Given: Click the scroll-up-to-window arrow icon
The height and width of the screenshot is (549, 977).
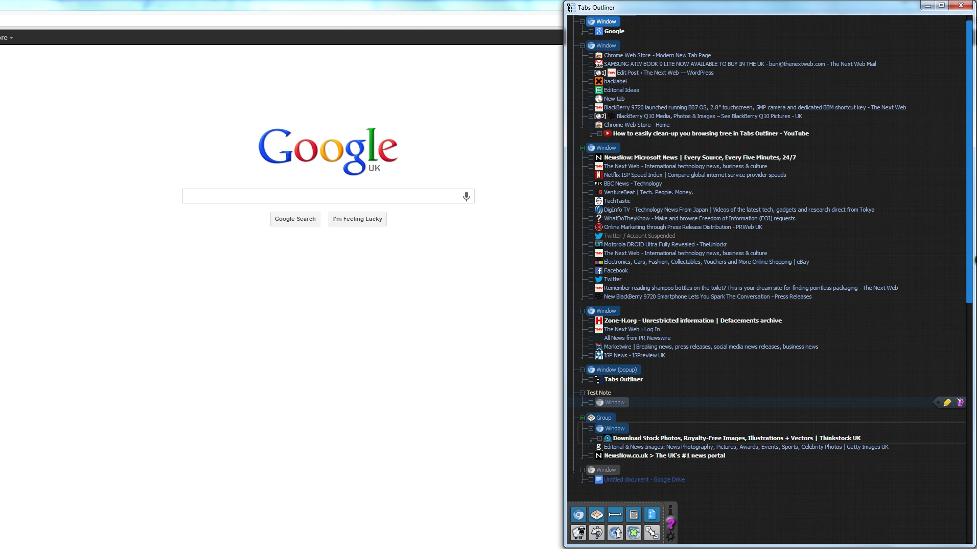Looking at the screenshot, I should pos(615,533).
